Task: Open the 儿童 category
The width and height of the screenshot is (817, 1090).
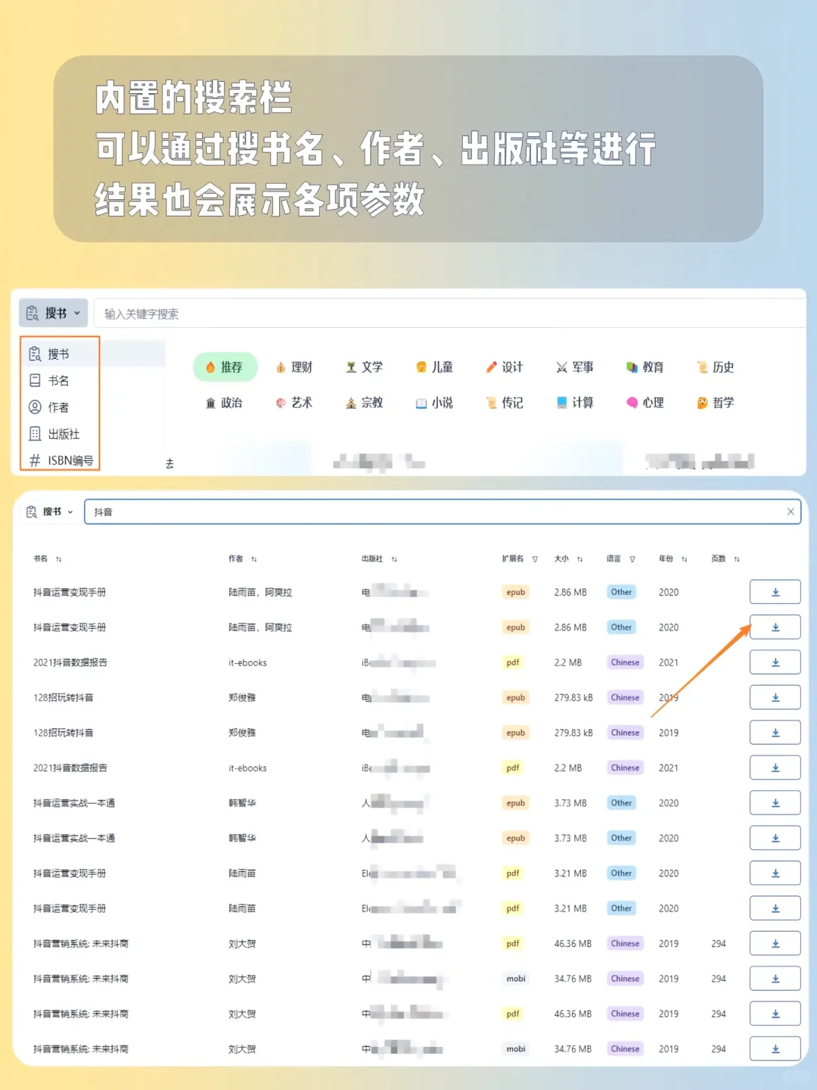Action: (x=435, y=367)
